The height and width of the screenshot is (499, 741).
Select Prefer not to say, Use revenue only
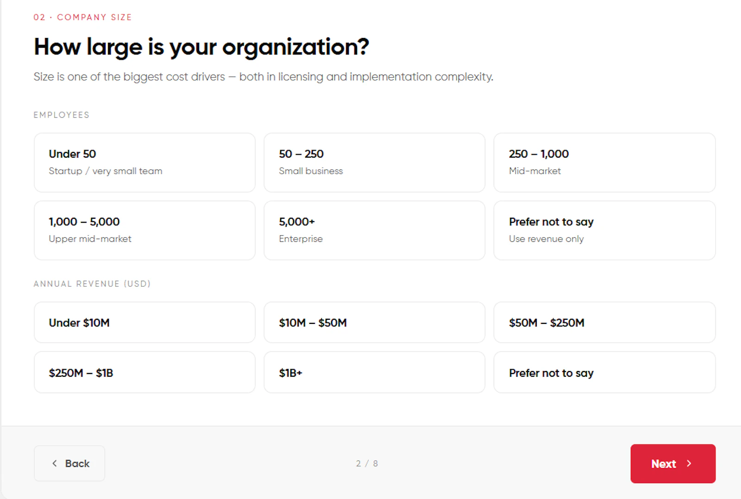604,230
